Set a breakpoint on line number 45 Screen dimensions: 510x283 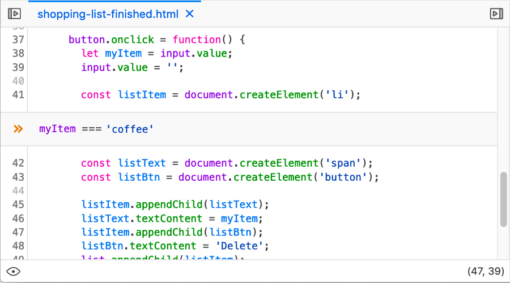click(x=18, y=204)
